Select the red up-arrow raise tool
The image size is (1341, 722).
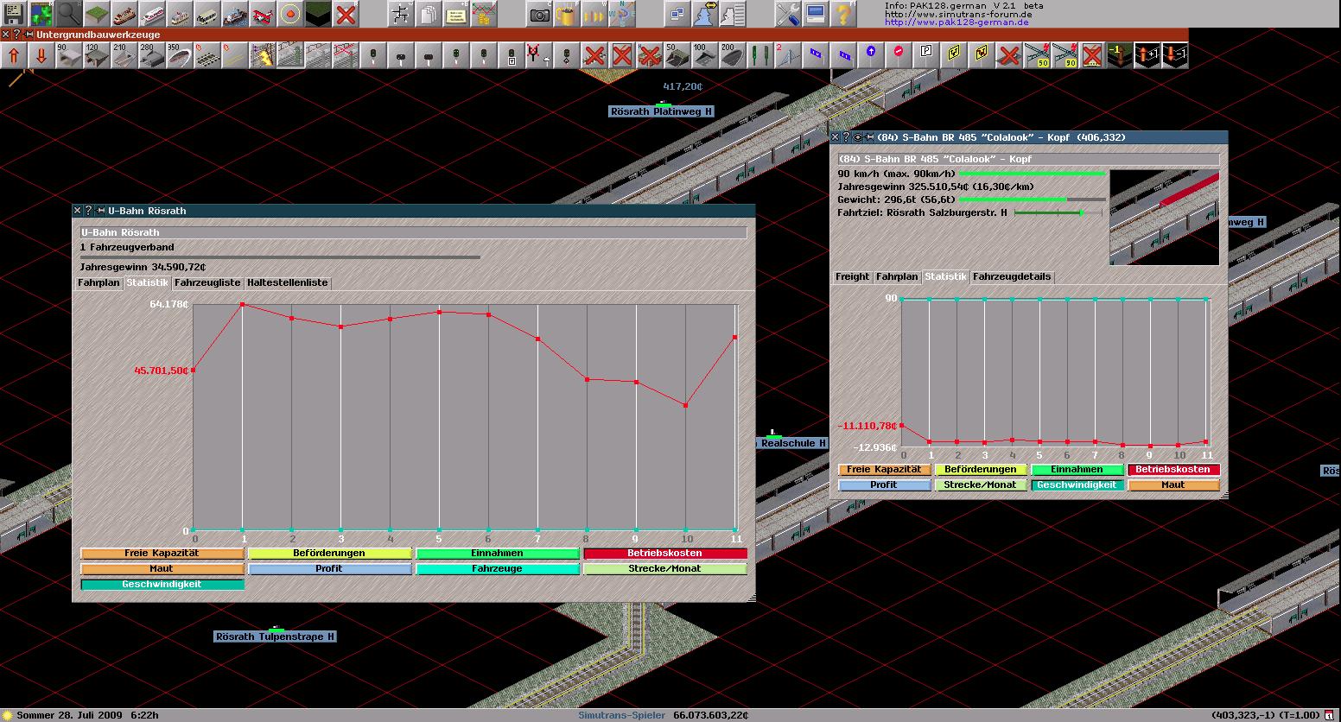point(14,56)
